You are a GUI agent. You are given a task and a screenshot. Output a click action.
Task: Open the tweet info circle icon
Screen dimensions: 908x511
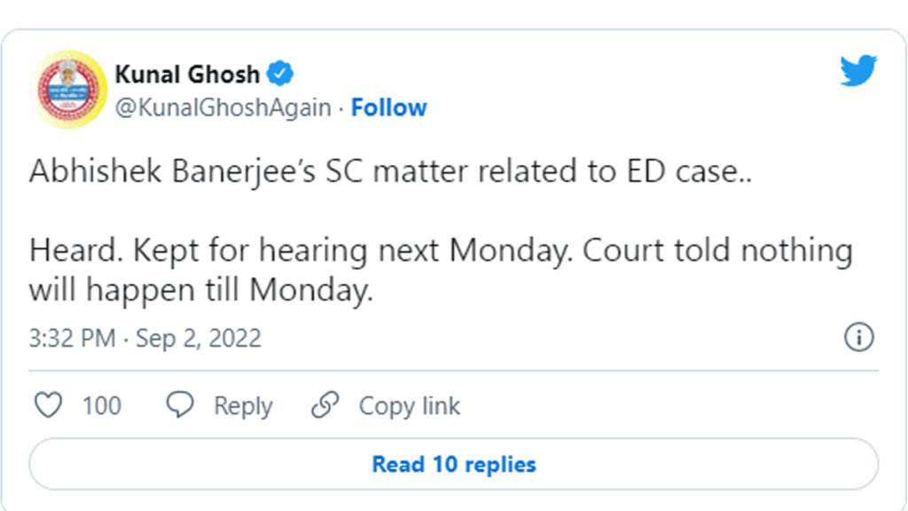[858, 338]
